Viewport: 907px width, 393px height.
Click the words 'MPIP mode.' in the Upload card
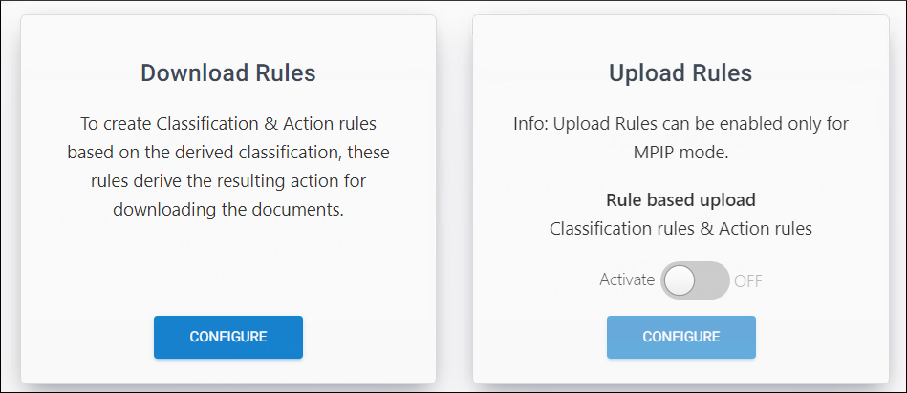pyautogui.click(x=680, y=153)
